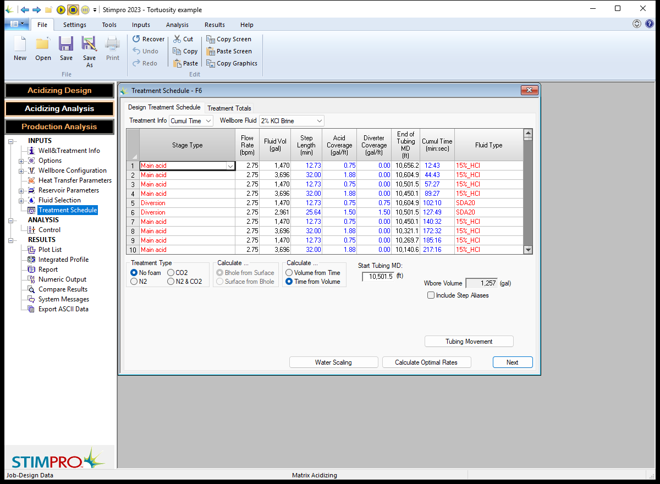Click Paste Screen in the ribbon
This screenshot has width=660, height=484.
coord(229,51)
